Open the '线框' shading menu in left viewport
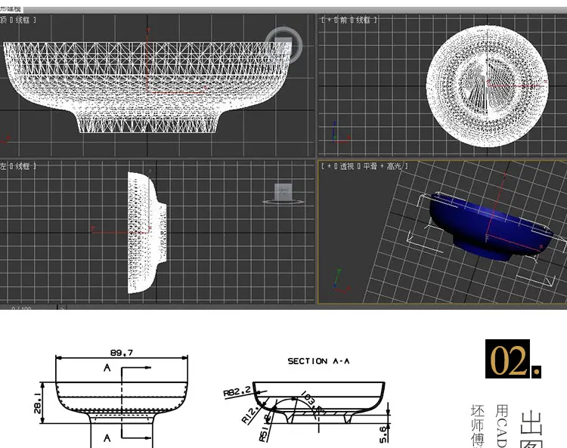The height and width of the screenshot is (448, 567). coord(23,166)
